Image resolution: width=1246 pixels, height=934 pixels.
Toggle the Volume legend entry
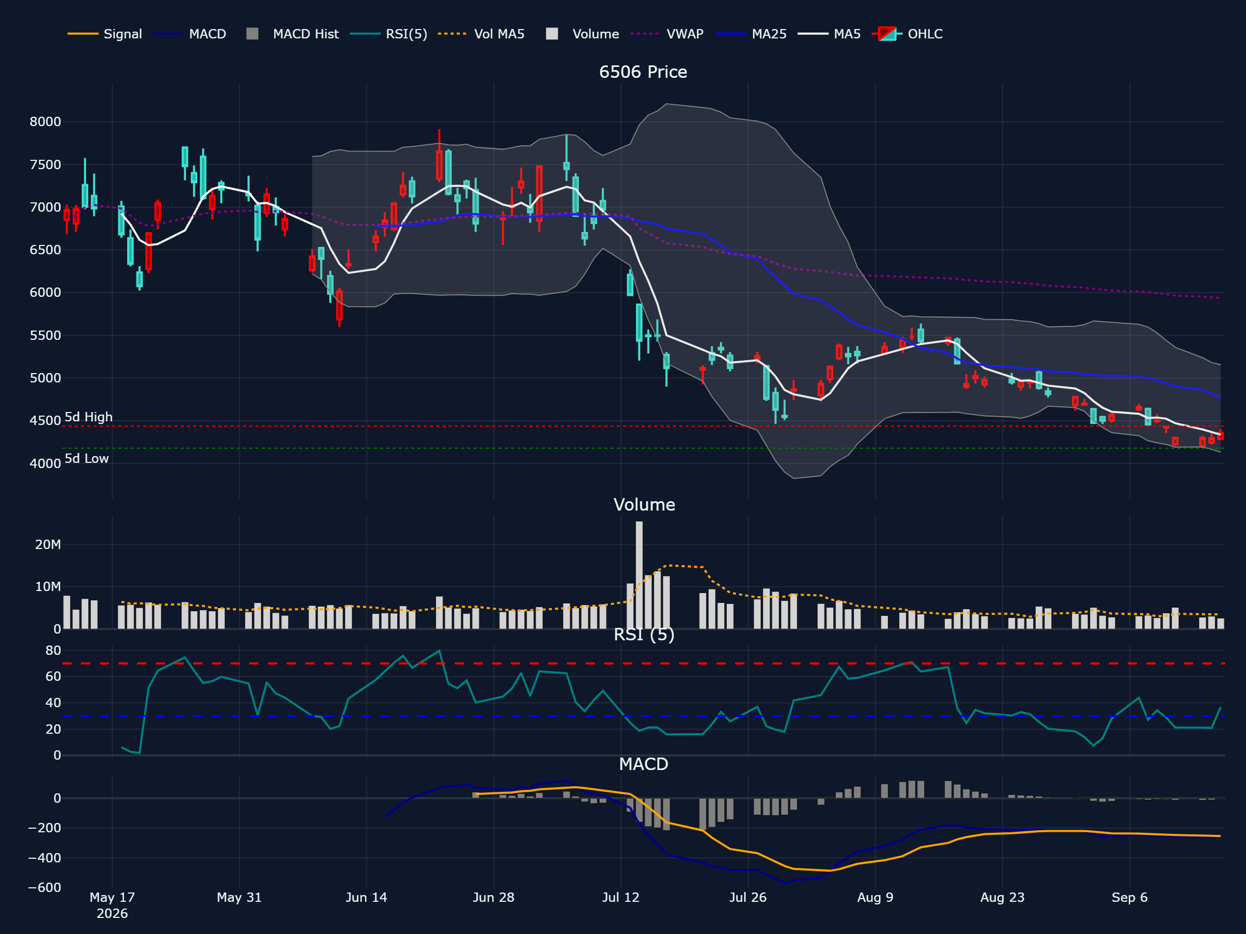click(583, 34)
